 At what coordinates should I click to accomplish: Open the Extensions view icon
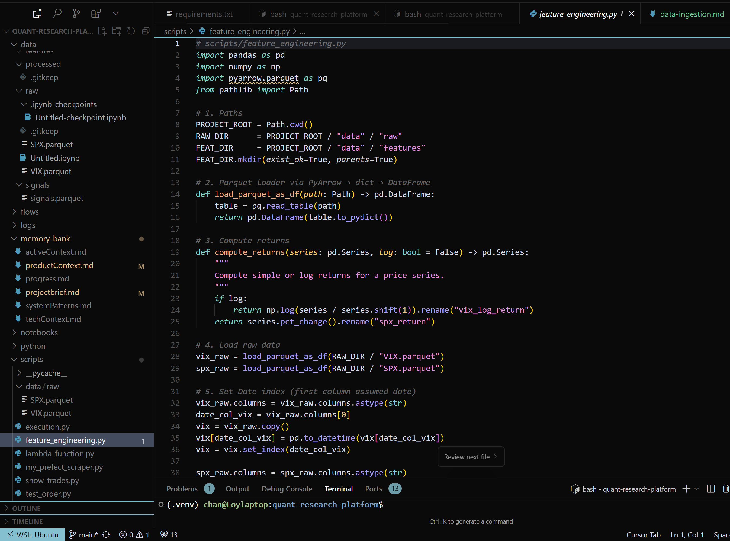click(96, 14)
